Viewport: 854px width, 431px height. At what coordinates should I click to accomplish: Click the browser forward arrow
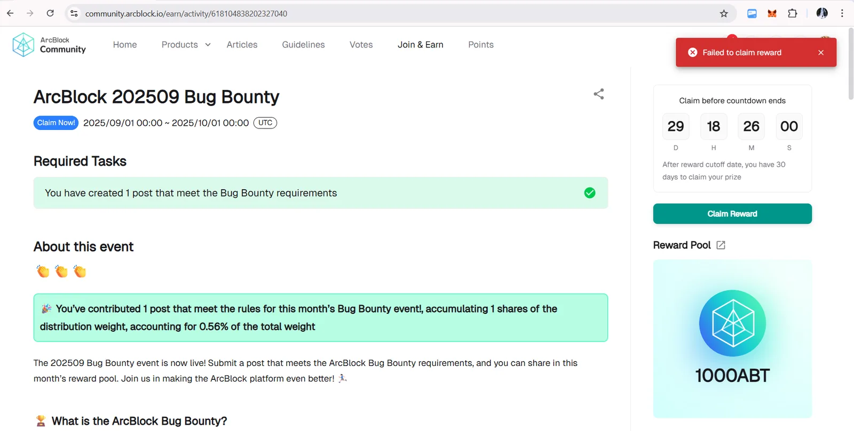[x=30, y=13]
